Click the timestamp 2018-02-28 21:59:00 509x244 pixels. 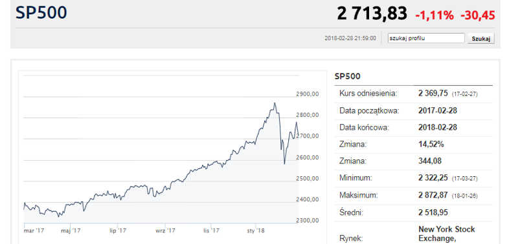point(350,38)
